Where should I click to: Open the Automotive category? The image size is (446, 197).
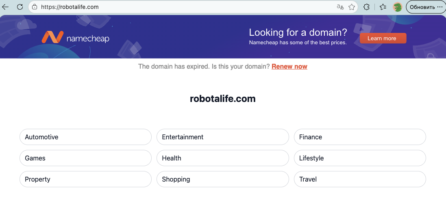click(x=85, y=137)
